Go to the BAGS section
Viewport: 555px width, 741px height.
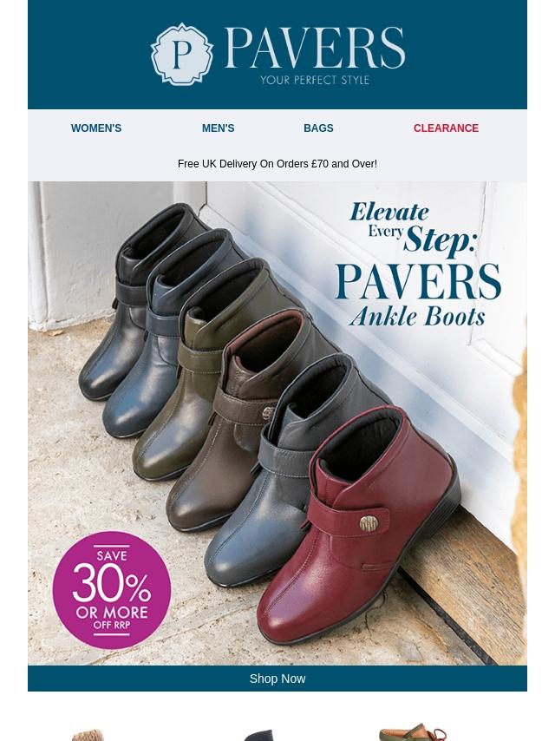tap(318, 128)
